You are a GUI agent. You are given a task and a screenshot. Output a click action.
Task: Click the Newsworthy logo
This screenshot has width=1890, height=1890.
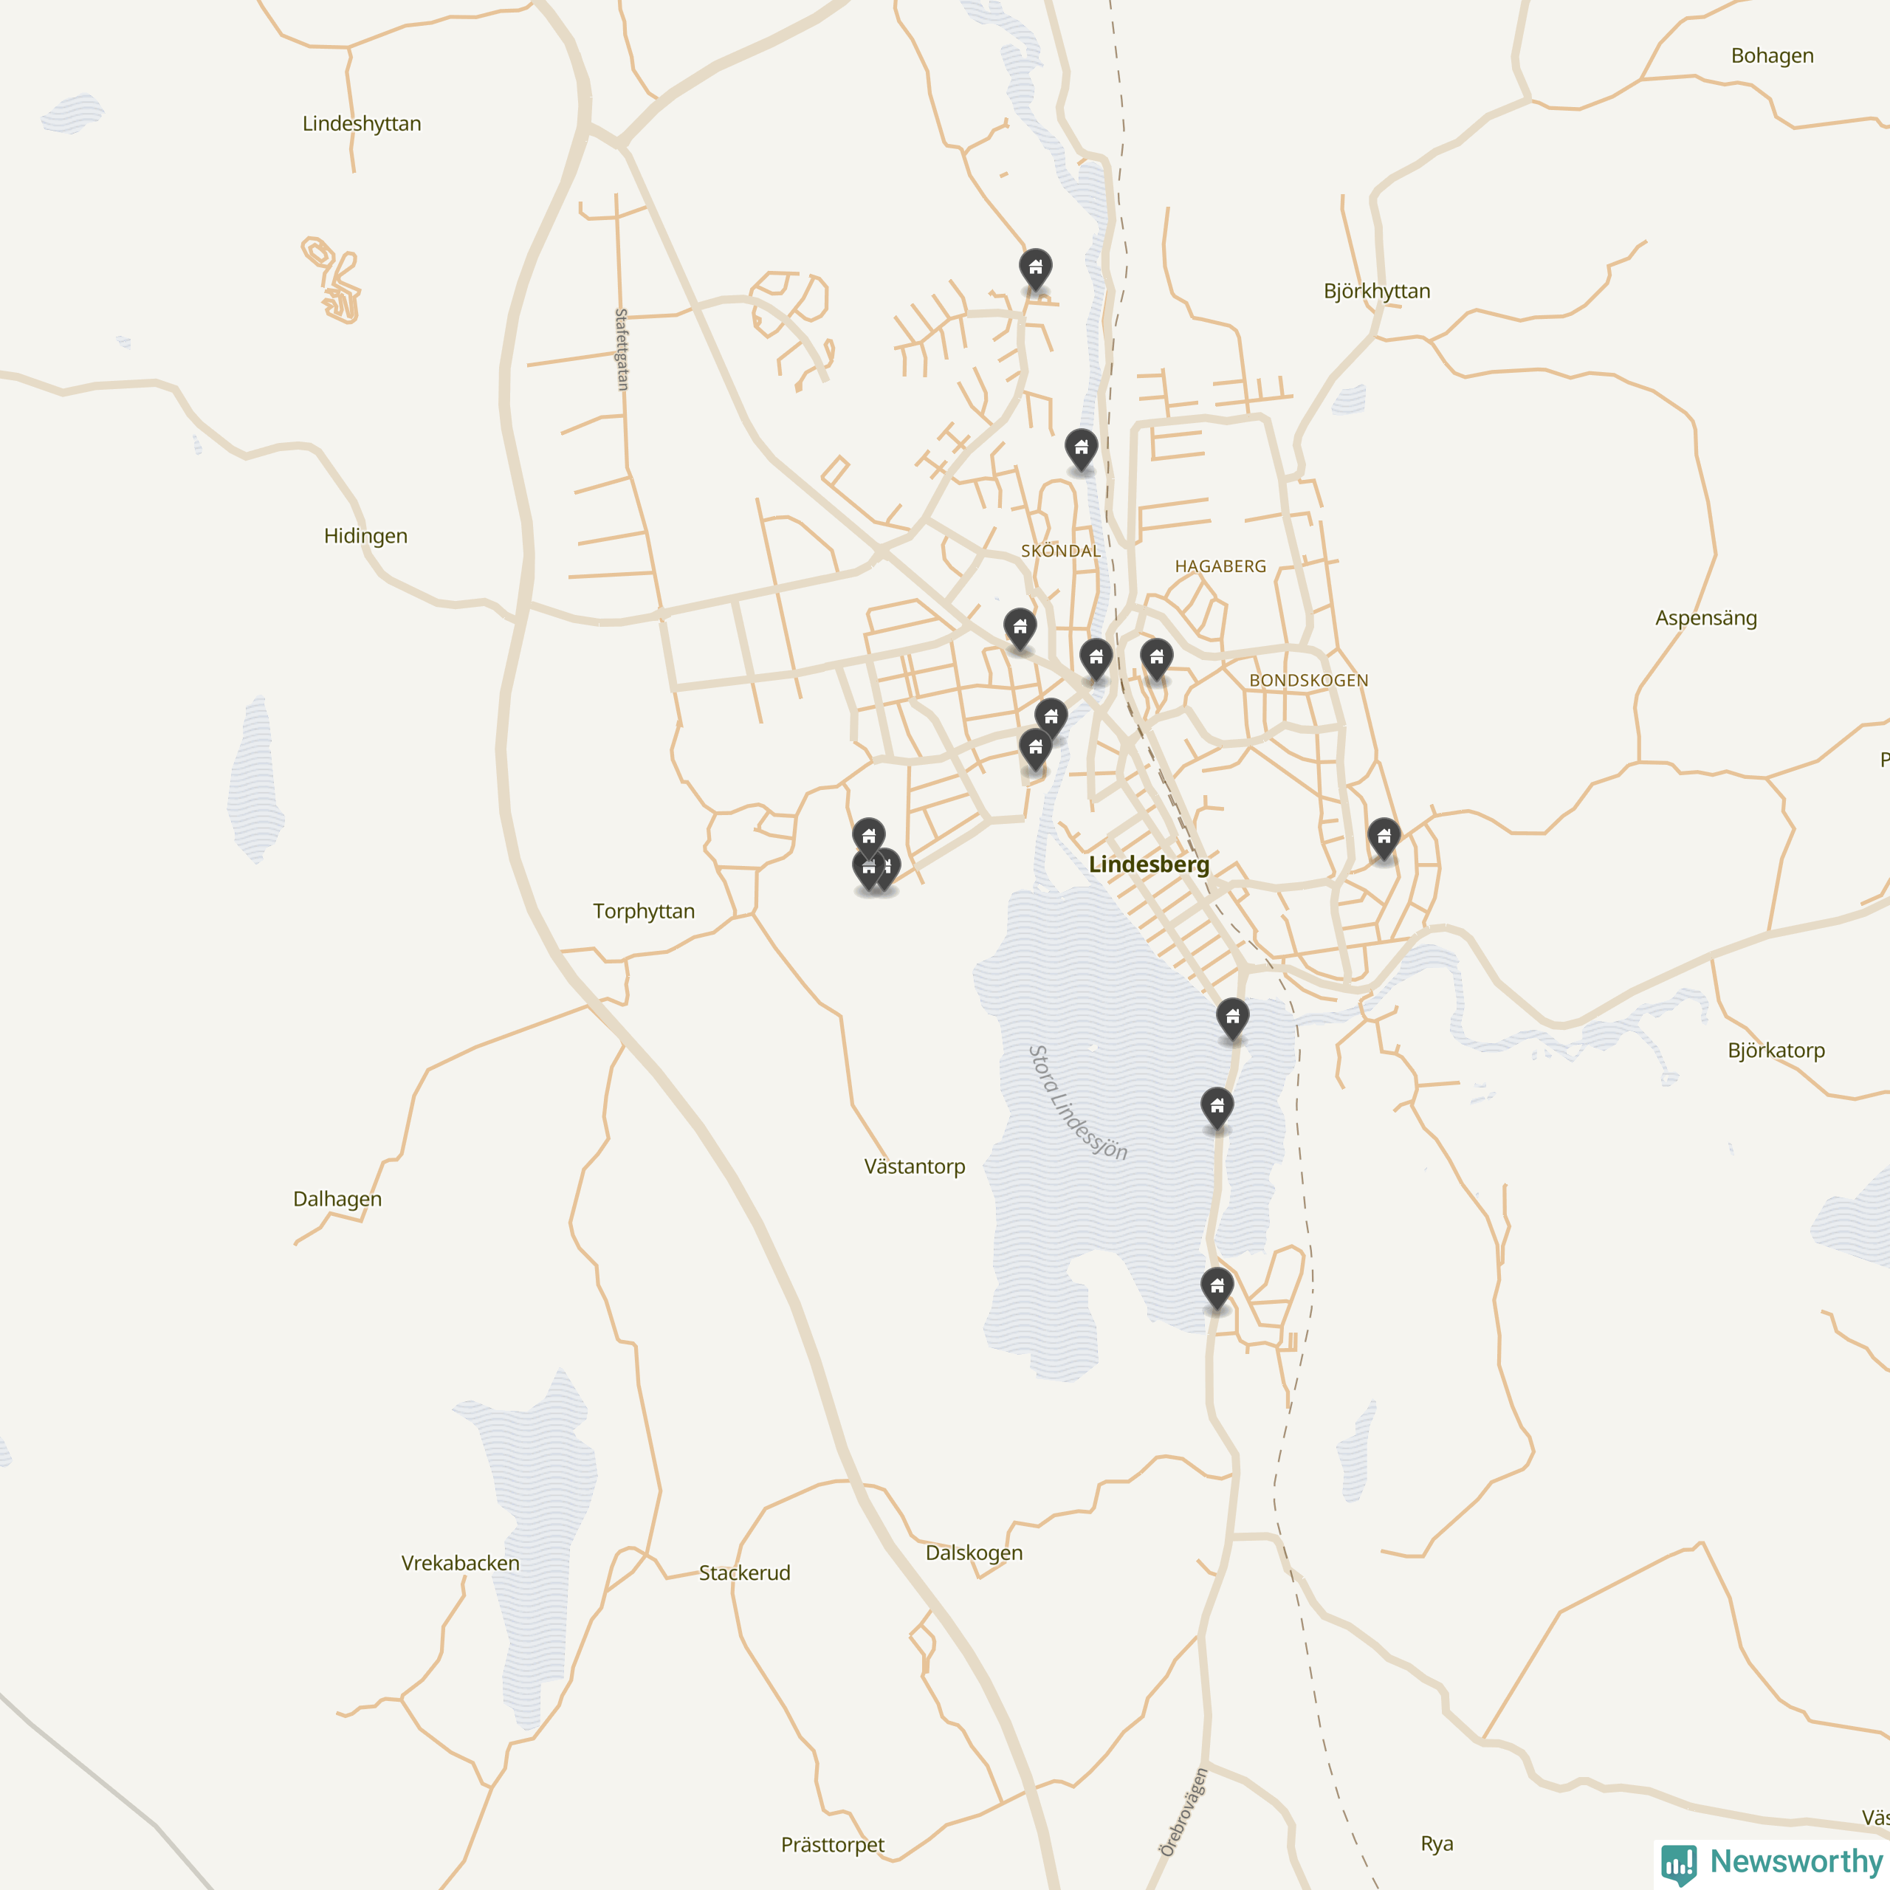tap(1772, 1862)
